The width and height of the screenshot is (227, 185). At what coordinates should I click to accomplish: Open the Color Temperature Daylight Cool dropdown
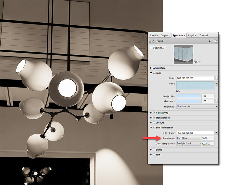point(189,144)
